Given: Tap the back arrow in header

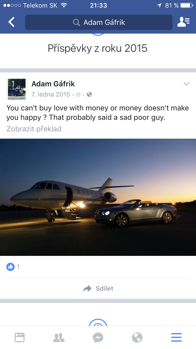Looking at the screenshot, I should click(11, 22).
